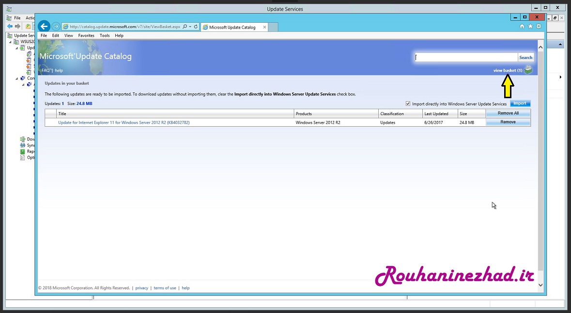The width and height of the screenshot is (571, 313).
Task: Click the page scrollbar down arrow
Action: [540, 285]
